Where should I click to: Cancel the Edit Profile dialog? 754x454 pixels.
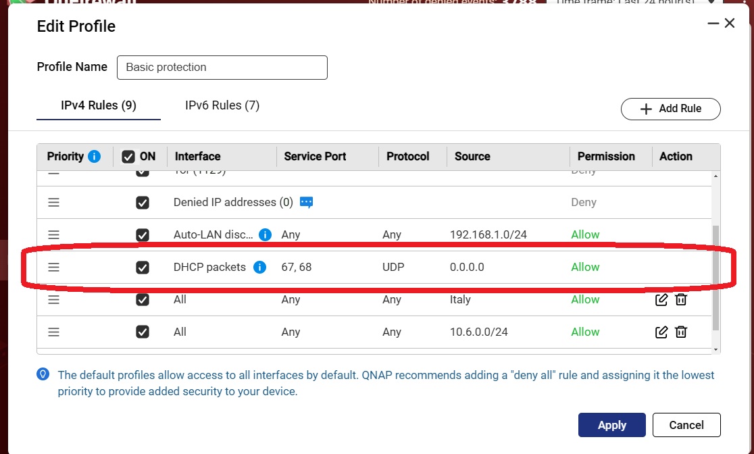pyautogui.click(x=686, y=425)
